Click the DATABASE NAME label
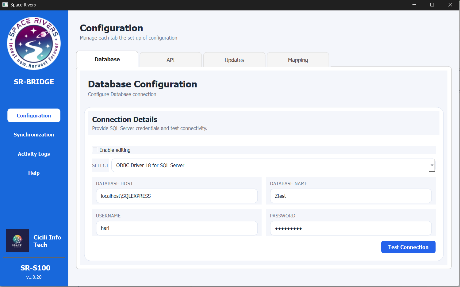 click(x=289, y=183)
